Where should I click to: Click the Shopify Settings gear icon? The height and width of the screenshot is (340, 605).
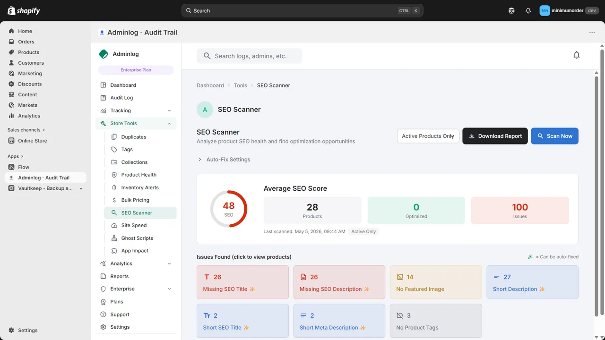[11, 331]
